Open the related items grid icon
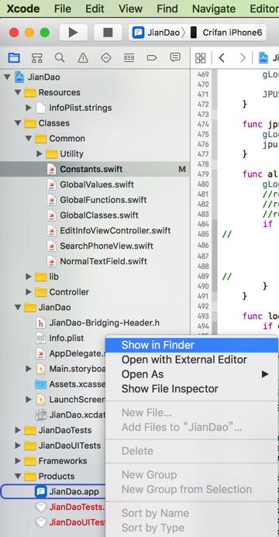279x537 pixels. click(201, 58)
